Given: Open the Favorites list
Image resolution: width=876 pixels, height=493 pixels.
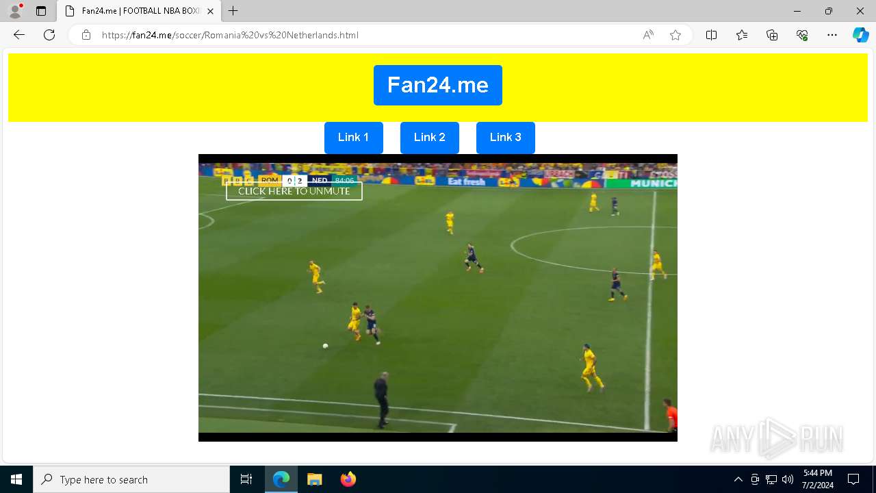Looking at the screenshot, I should pyautogui.click(x=742, y=35).
